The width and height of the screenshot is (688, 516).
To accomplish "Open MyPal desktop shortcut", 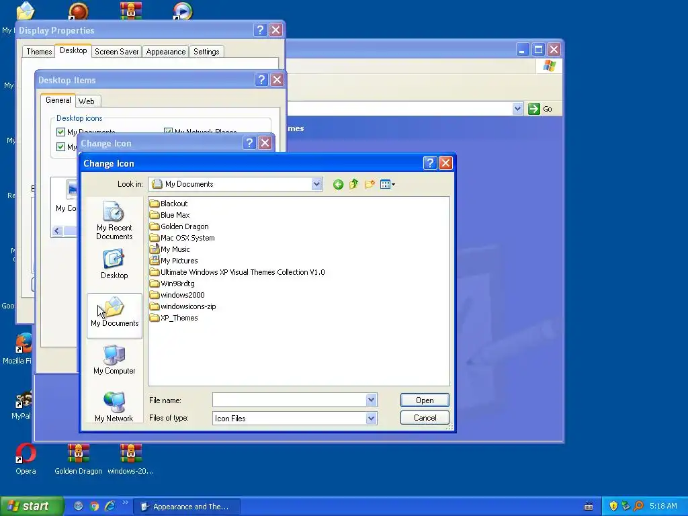I will 21,404.
